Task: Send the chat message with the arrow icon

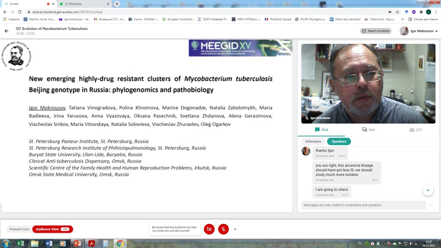Action: click(x=431, y=205)
